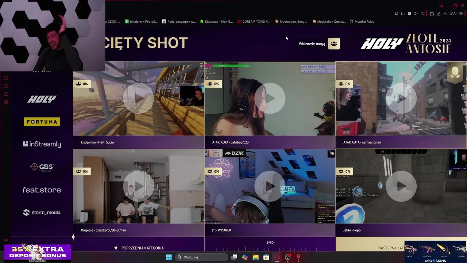Open the player icon in Opera sidebar

coord(6,78)
